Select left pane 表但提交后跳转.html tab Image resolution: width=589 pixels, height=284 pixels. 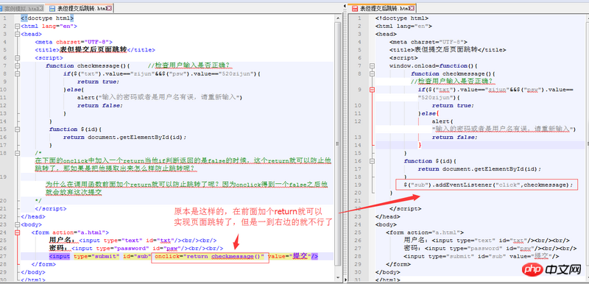(80, 8)
